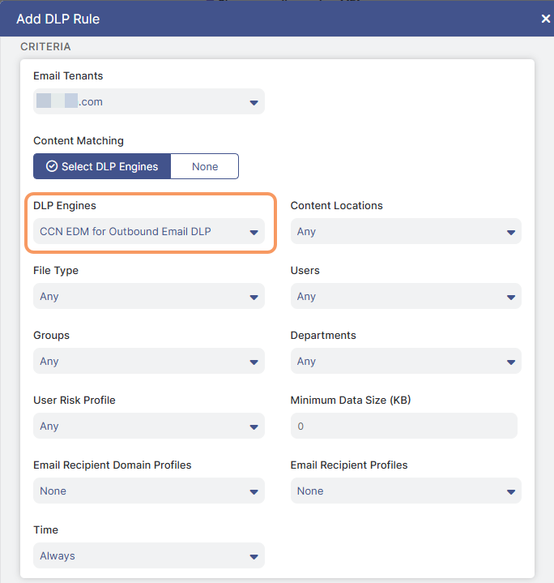Close the Add DLP Rule dialog
The width and height of the screenshot is (554, 583).
545,19
